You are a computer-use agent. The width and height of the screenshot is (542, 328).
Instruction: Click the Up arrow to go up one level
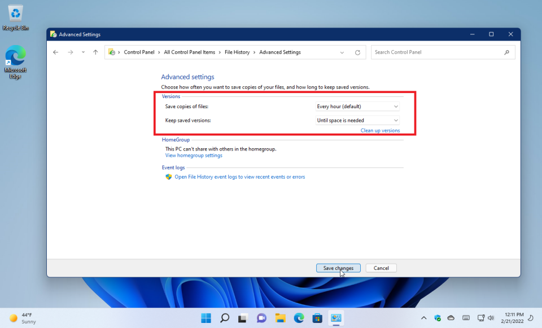click(95, 52)
